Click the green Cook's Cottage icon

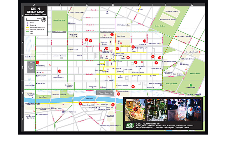pyautogui.click(x=191, y=85)
